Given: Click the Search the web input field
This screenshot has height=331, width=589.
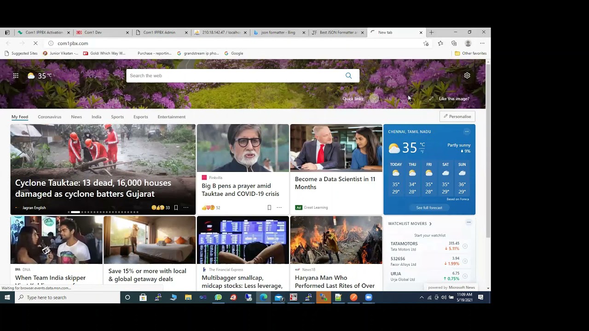Looking at the screenshot, I should (x=236, y=76).
